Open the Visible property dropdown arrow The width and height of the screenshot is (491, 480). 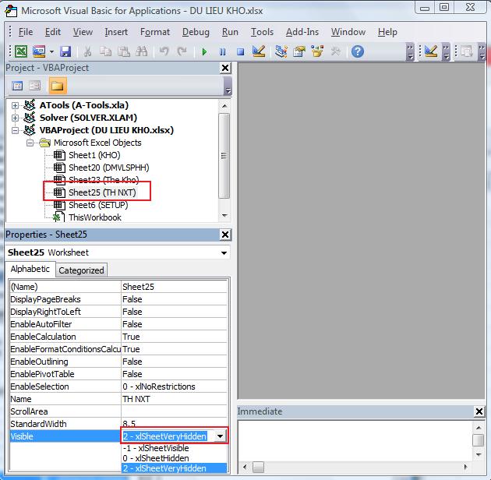pos(220,436)
